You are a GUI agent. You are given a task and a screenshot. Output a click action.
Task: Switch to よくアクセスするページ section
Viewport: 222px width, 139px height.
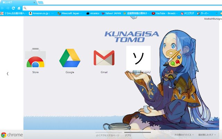(x=108, y=135)
